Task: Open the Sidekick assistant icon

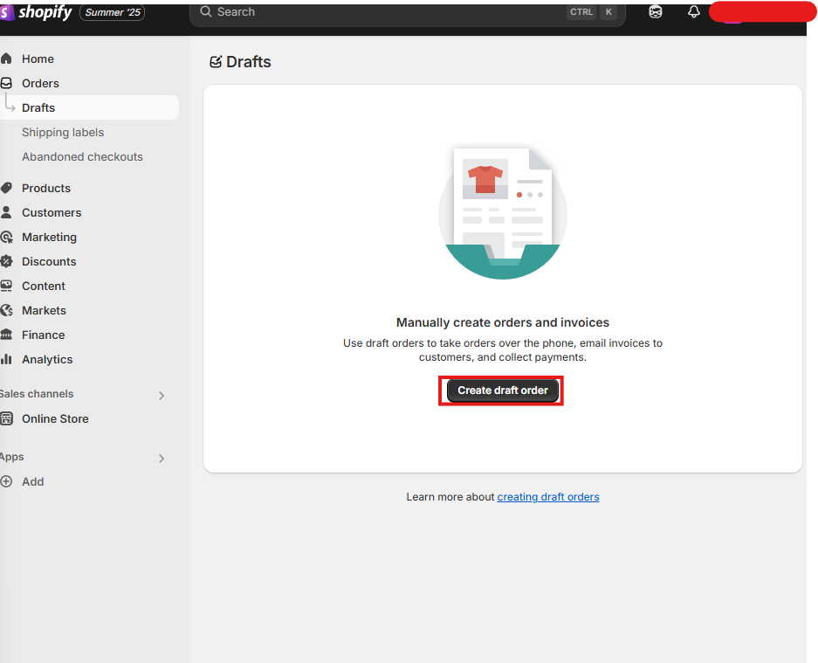Action: 656,11
